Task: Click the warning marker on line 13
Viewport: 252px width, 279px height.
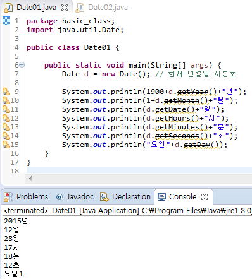Action: point(6,127)
